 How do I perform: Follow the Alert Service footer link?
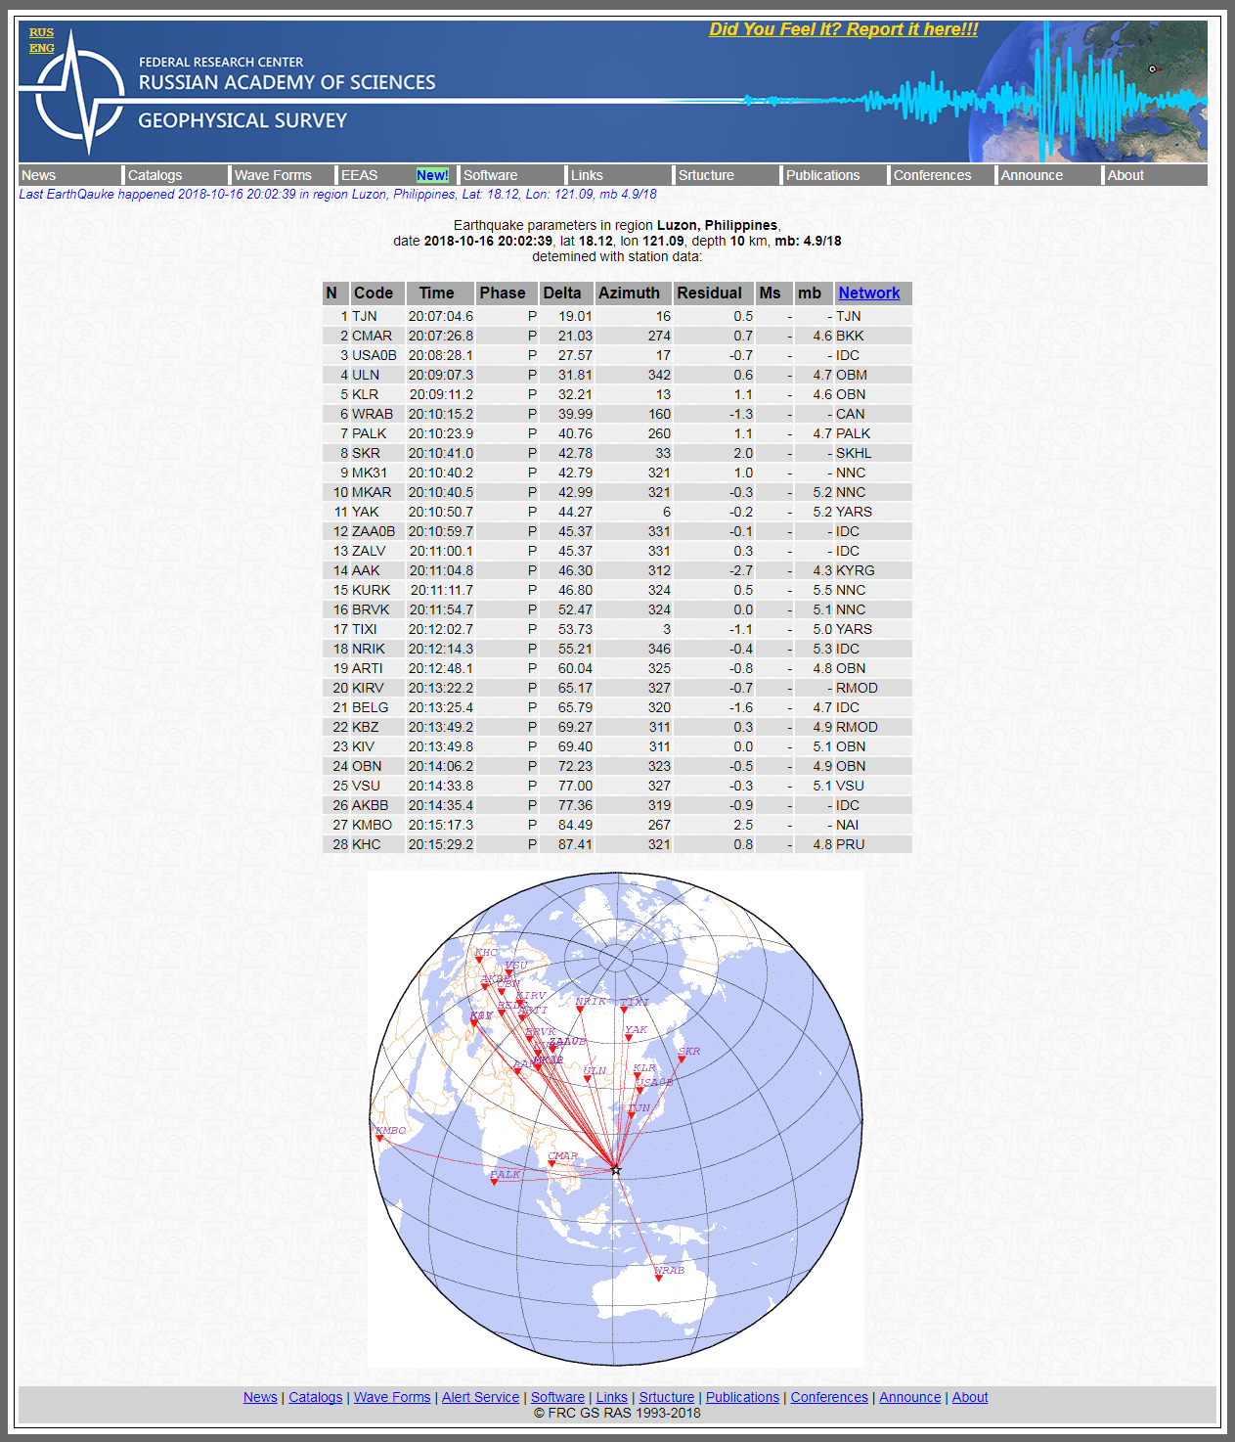[480, 1397]
